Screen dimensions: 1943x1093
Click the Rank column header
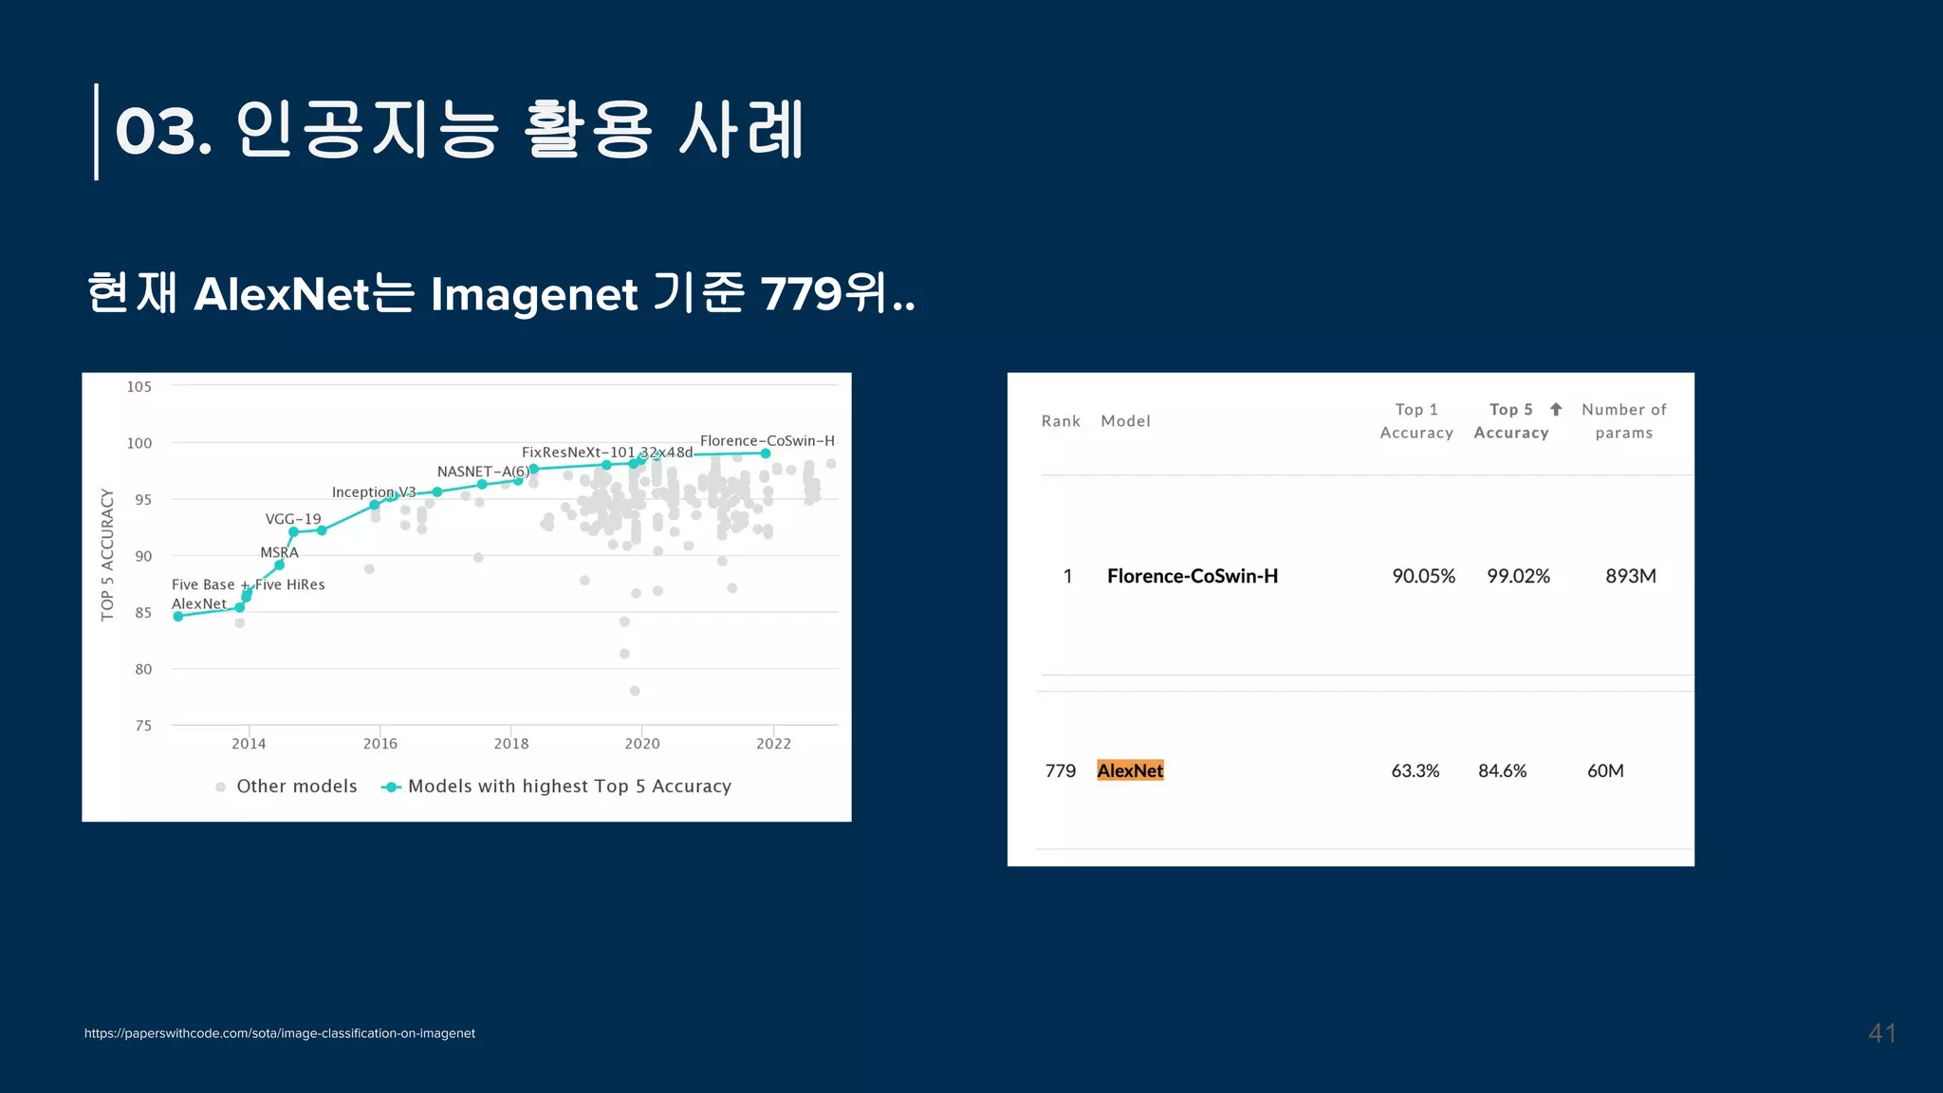pos(1061,421)
